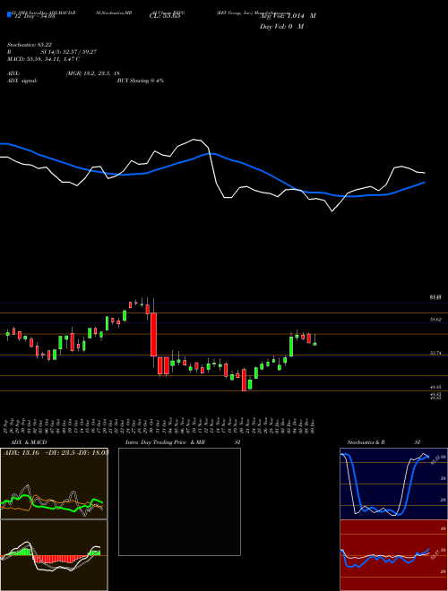This screenshot has height=591, width=448.
Task: Click the 58.62 price axis label
Action: 436,320
